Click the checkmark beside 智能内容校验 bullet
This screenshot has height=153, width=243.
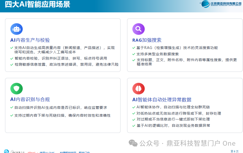click(x=12, y=59)
